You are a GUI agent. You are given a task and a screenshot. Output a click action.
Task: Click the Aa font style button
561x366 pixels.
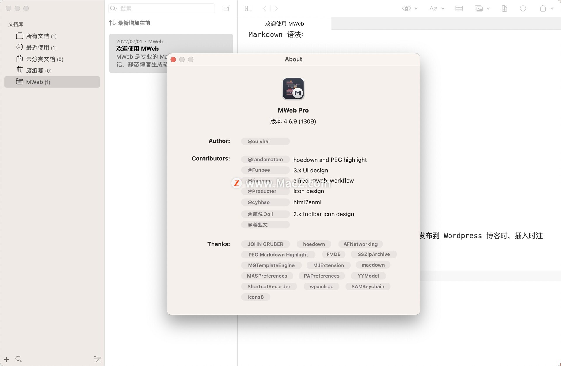pos(433,8)
